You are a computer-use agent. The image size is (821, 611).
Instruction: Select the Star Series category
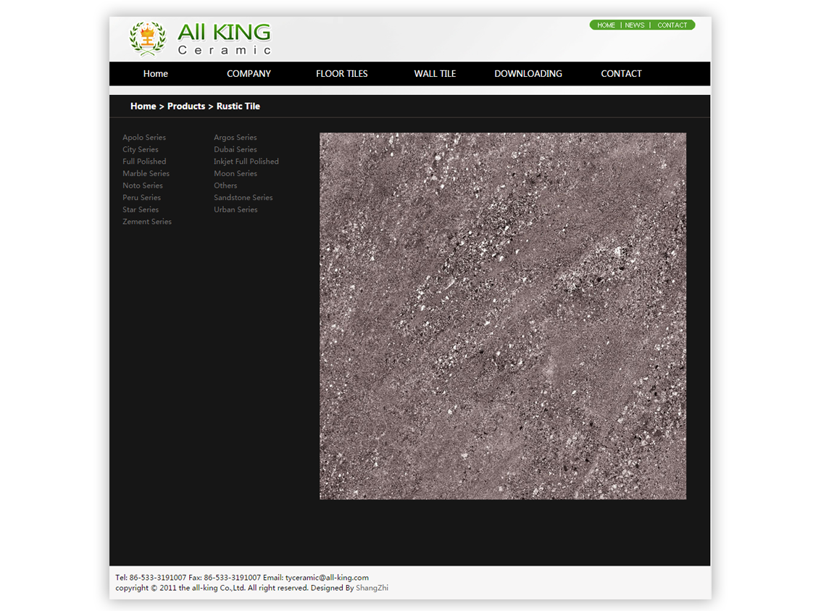click(141, 209)
